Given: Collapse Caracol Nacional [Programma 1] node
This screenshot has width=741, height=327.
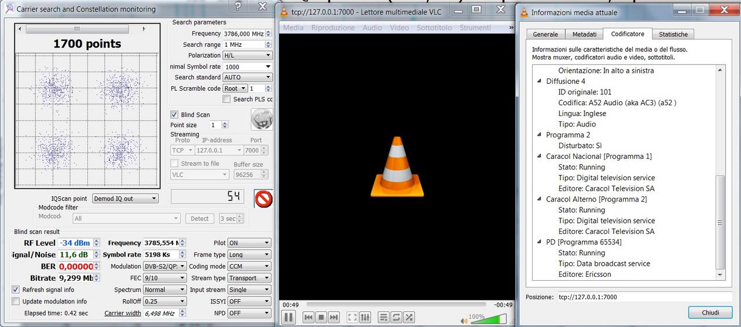Looking at the screenshot, I should tap(540, 157).
